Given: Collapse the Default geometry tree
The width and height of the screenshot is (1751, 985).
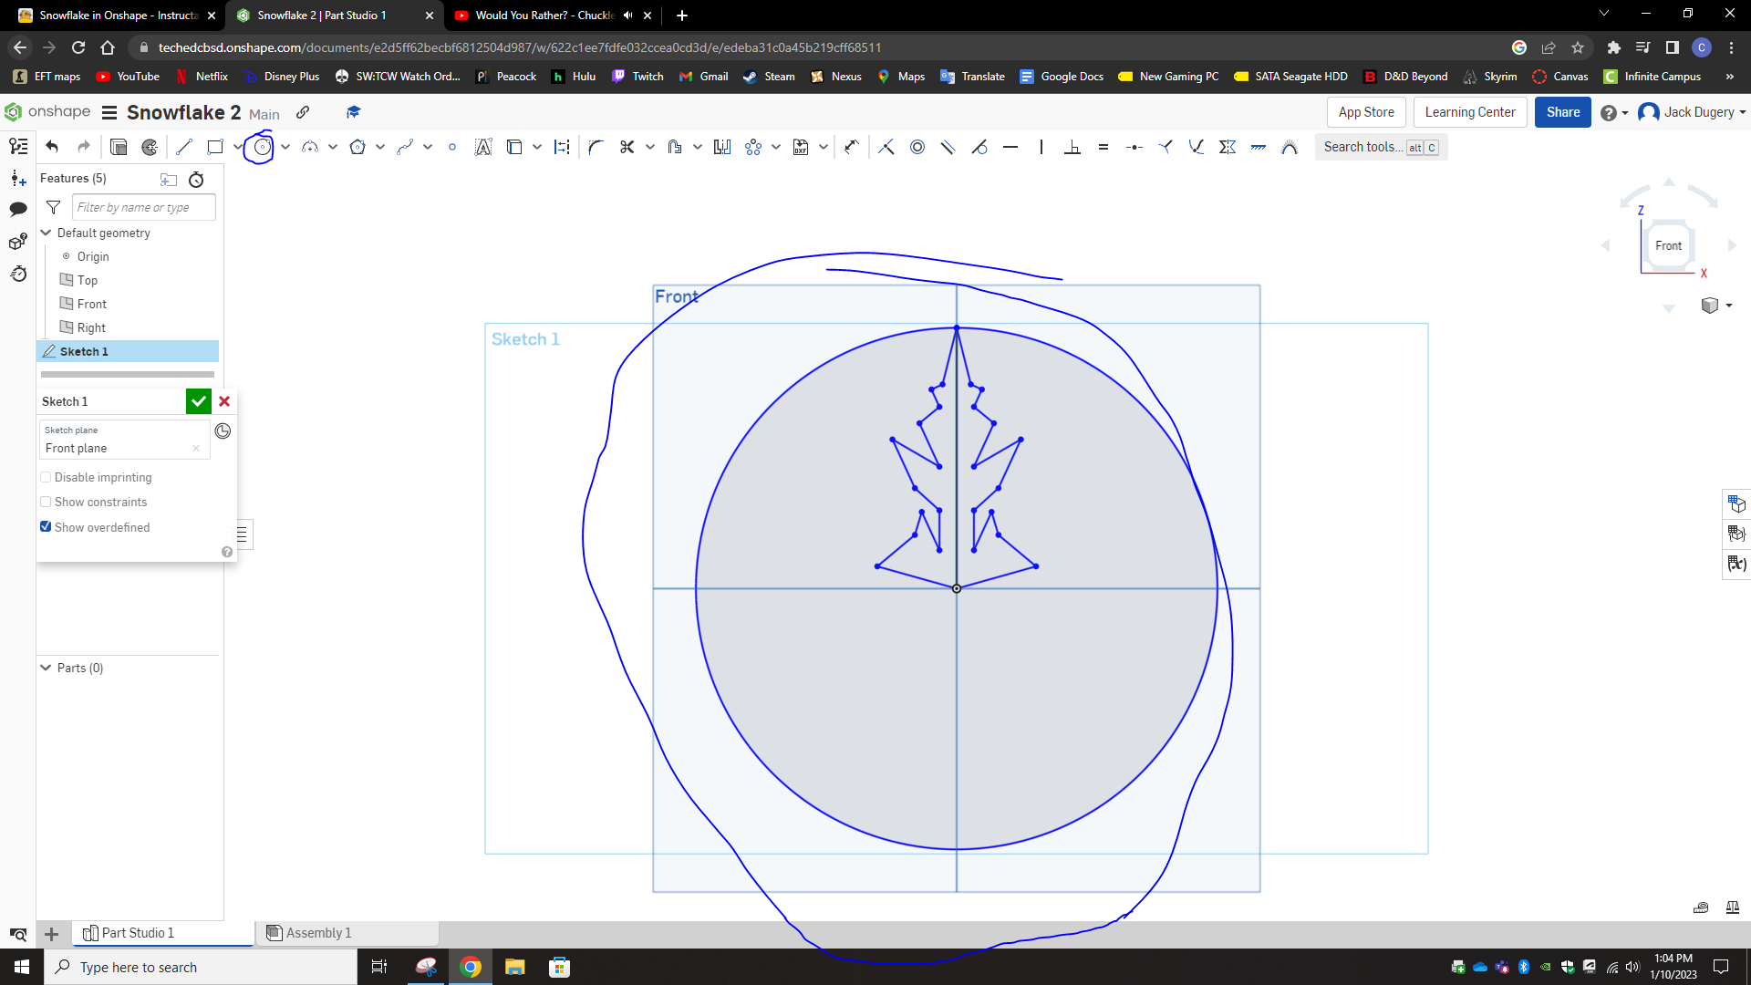Looking at the screenshot, I should tap(46, 233).
